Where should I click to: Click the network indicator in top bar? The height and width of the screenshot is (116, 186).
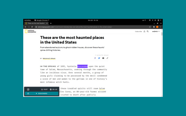tap(153, 20)
